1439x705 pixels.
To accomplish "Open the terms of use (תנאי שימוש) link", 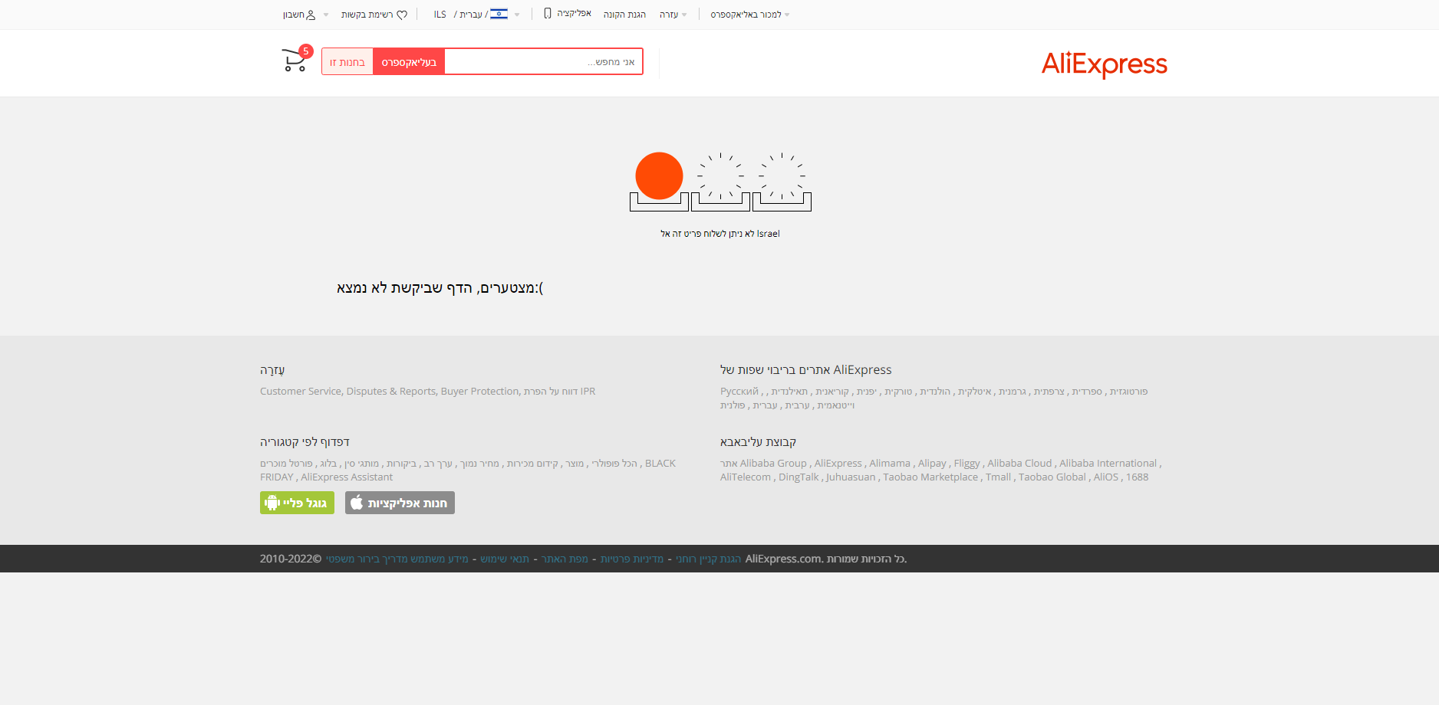I will [505, 559].
